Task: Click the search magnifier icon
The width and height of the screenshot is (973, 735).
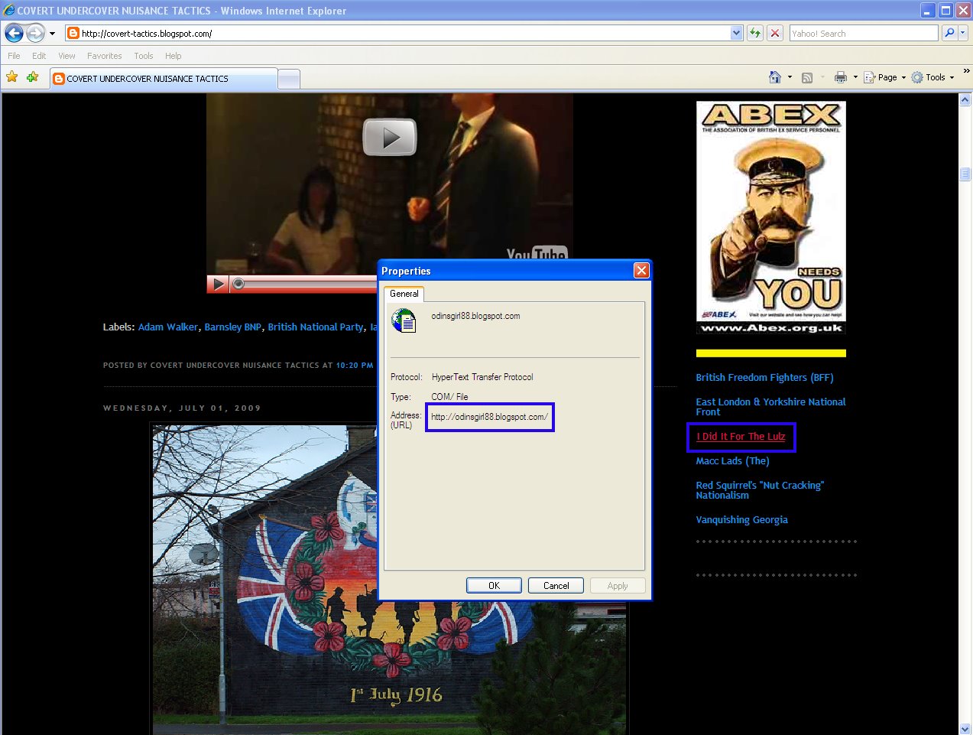Action: point(949,33)
